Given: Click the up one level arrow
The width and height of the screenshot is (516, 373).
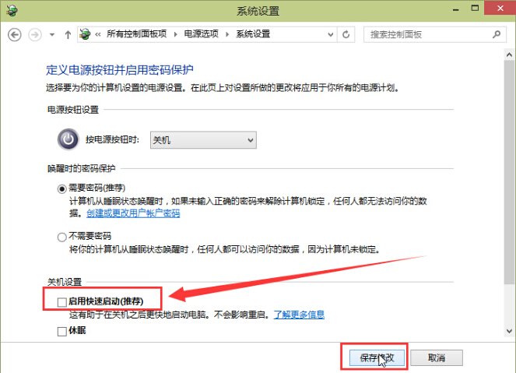Looking at the screenshot, I should point(68,35).
